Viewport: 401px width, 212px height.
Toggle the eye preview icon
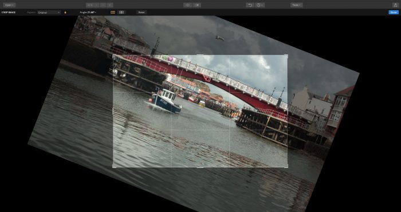click(x=187, y=5)
